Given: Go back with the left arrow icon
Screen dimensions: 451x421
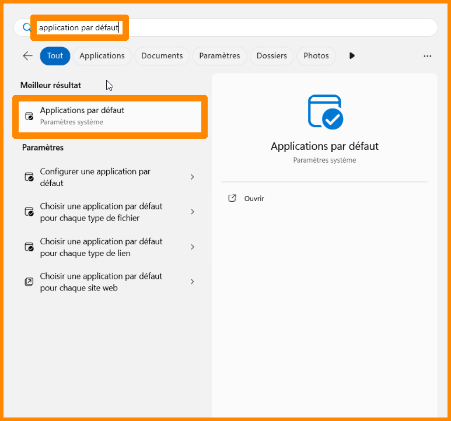Looking at the screenshot, I should (x=27, y=56).
